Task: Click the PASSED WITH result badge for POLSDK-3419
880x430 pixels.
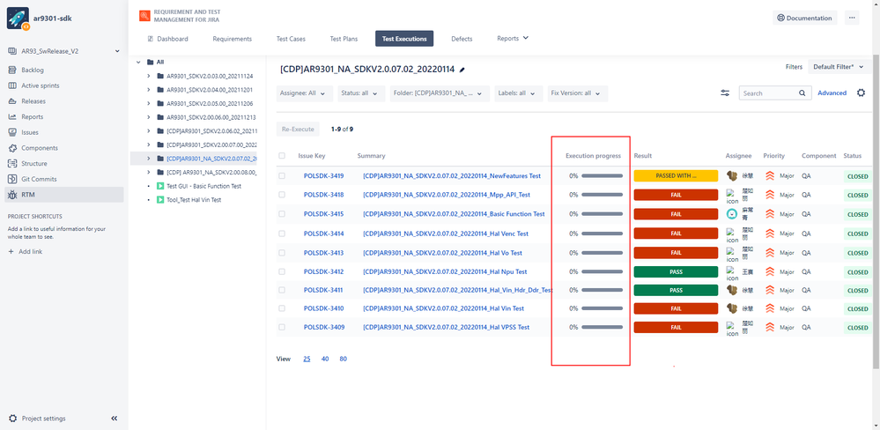Action: click(676, 175)
